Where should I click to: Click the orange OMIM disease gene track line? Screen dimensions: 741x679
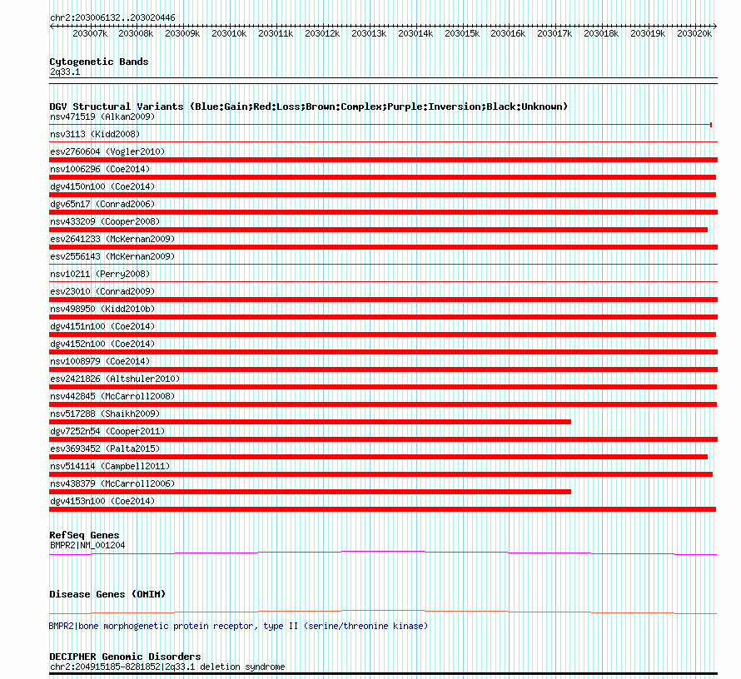click(383, 612)
